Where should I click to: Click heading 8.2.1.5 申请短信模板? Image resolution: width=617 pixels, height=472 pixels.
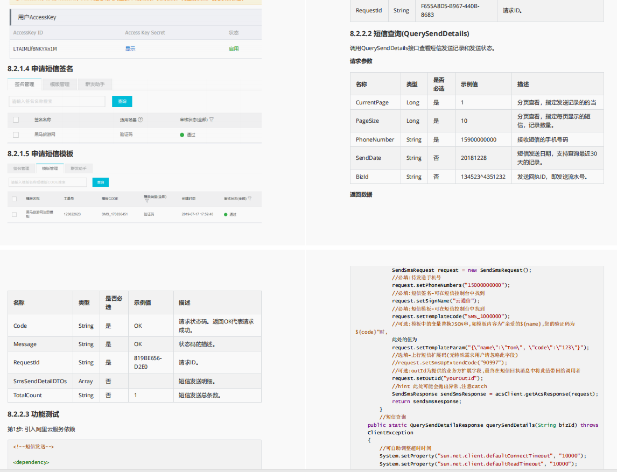tap(40, 154)
